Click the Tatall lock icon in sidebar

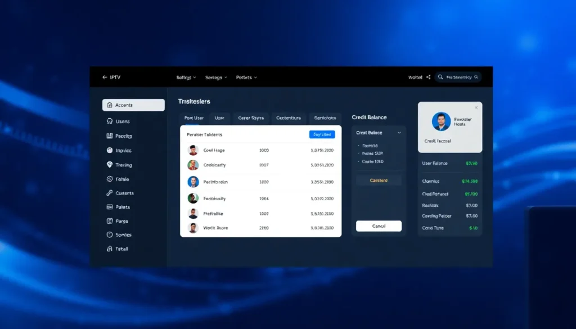pyautogui.click(x=109, y=249)
